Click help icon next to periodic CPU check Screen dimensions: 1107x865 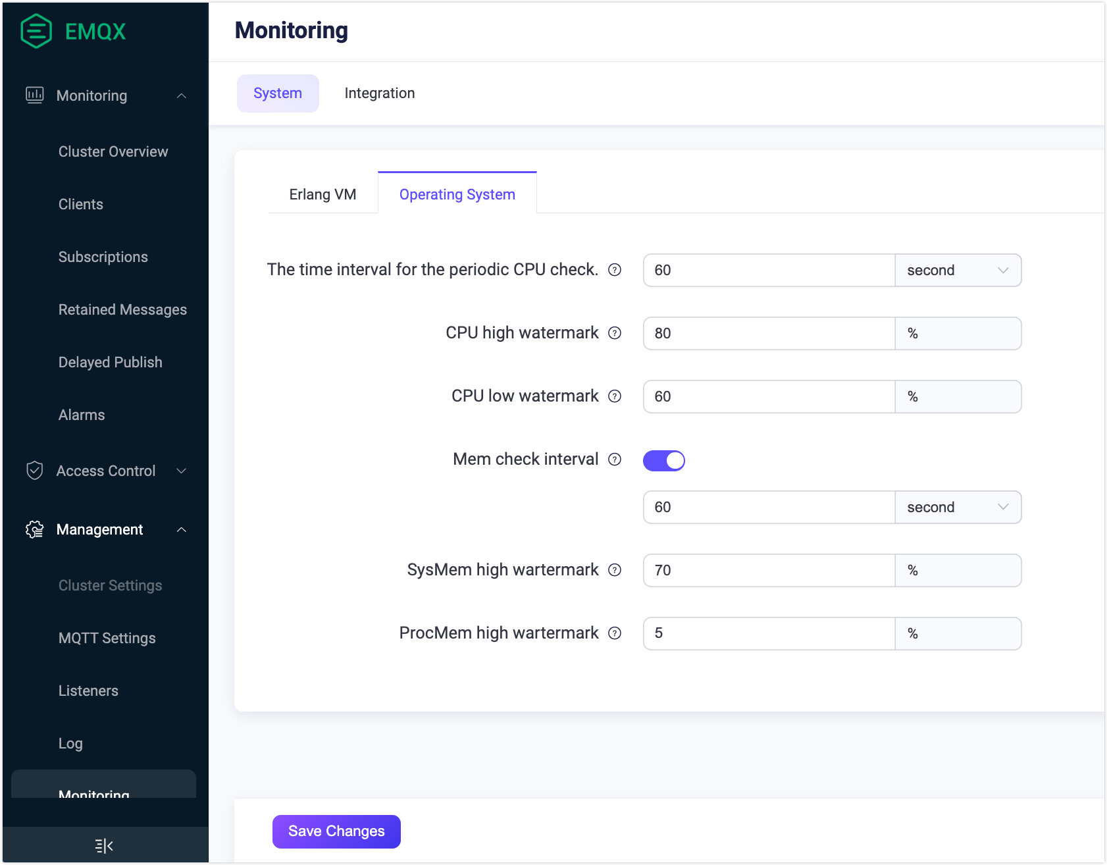(615, 270)
